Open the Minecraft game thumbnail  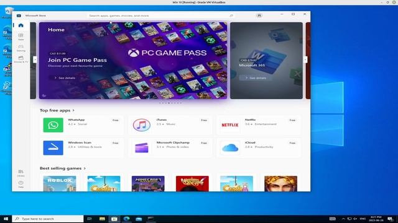point(148,183)
